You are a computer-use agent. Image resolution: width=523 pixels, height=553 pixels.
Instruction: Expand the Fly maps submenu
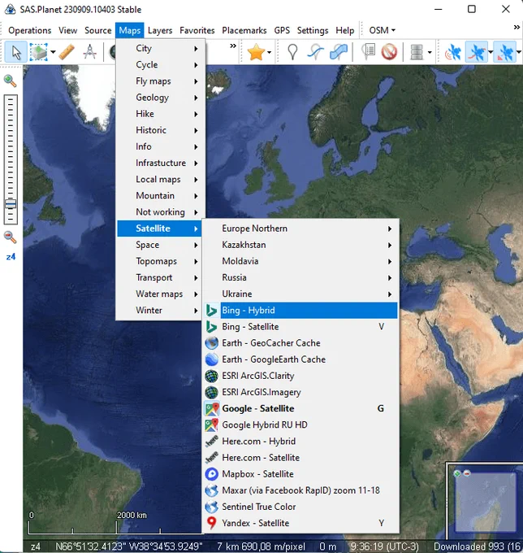pos(160,81)
